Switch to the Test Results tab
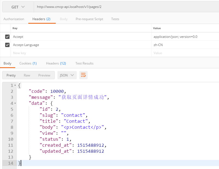 (x=84, y=63)
